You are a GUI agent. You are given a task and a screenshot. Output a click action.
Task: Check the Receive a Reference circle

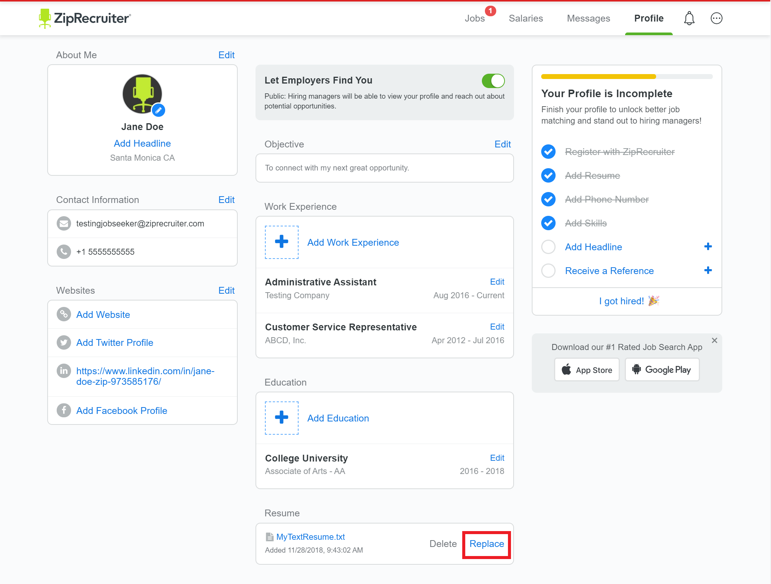[x=548, y=271]
